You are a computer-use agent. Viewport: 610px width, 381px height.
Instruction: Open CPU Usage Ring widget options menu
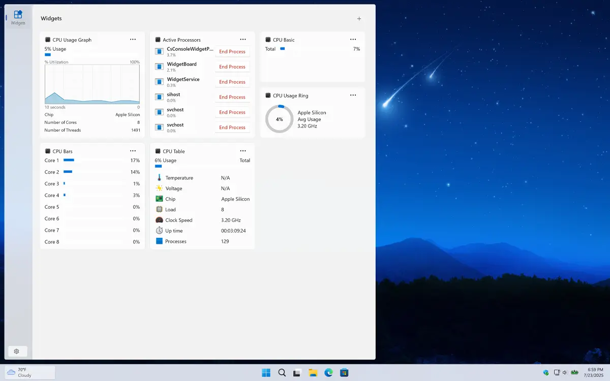tap(353, 96)
